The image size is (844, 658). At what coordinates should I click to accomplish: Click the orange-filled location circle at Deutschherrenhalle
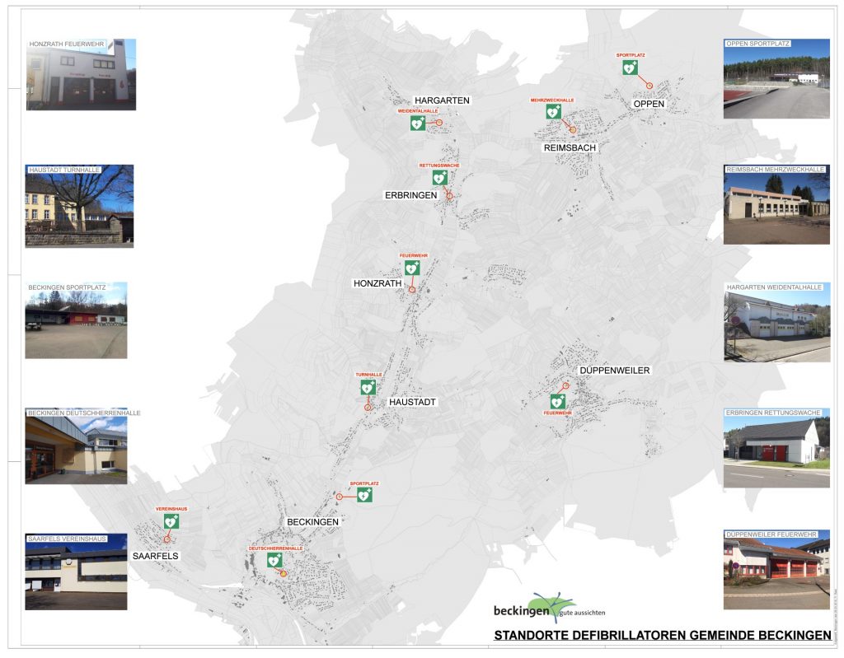(284, 574)
